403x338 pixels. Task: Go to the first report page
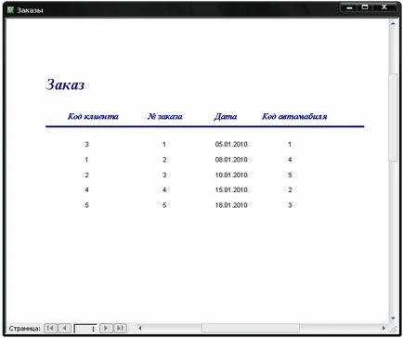tap(51, 328)
